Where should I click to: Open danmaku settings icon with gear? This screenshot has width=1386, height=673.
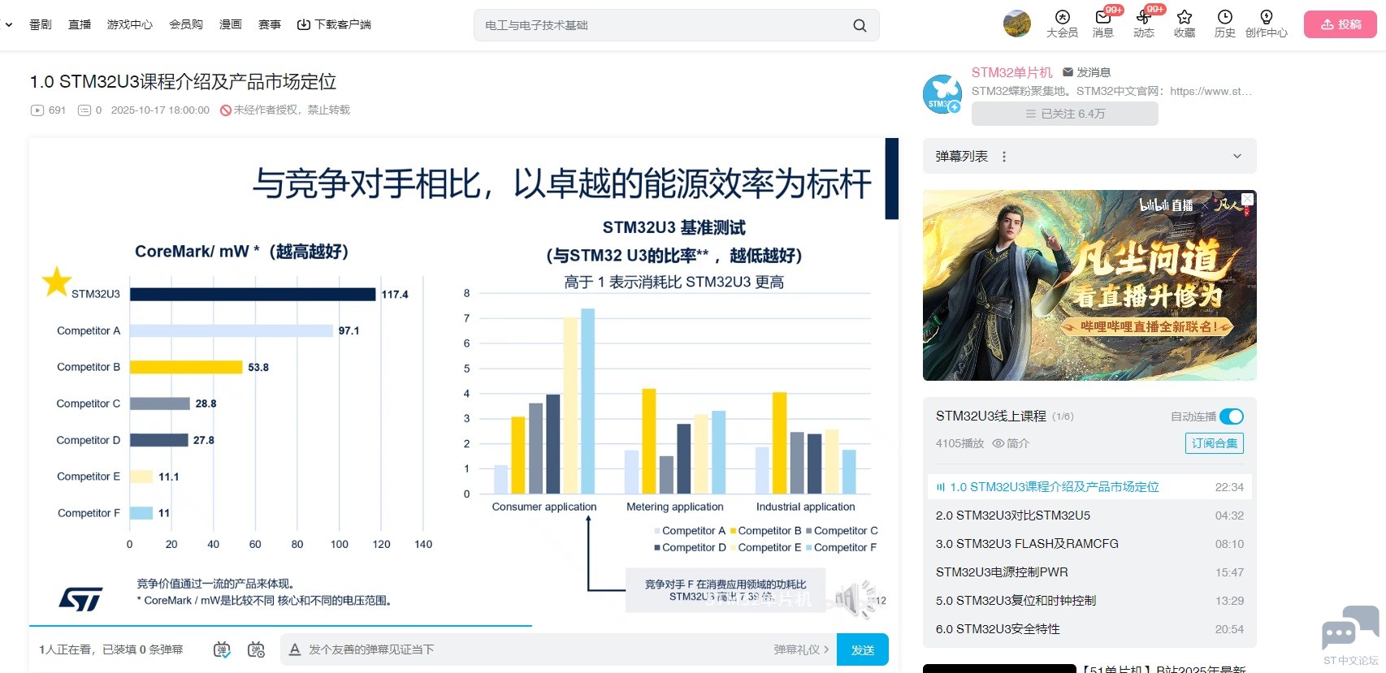pos(256,649)
